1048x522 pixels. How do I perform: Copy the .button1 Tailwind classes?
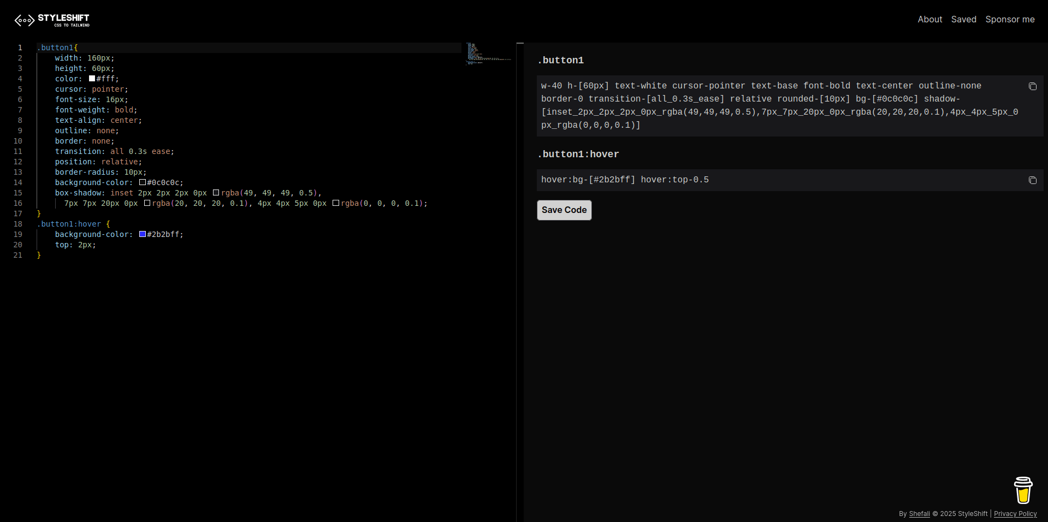coord(1032,86)
